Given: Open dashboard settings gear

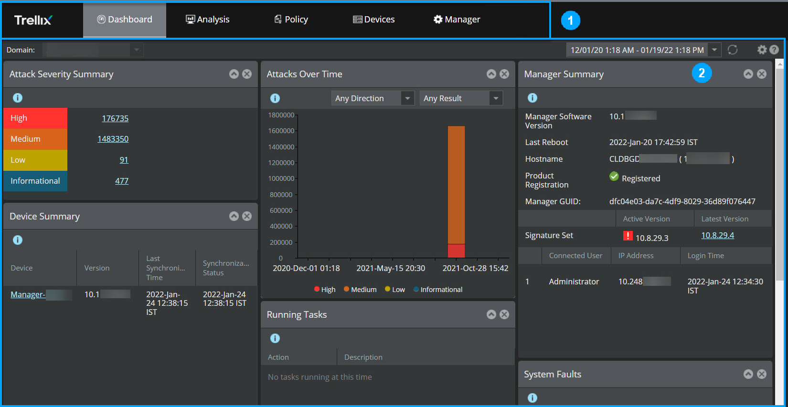Looking at the screenshot, I should [762, 50].
